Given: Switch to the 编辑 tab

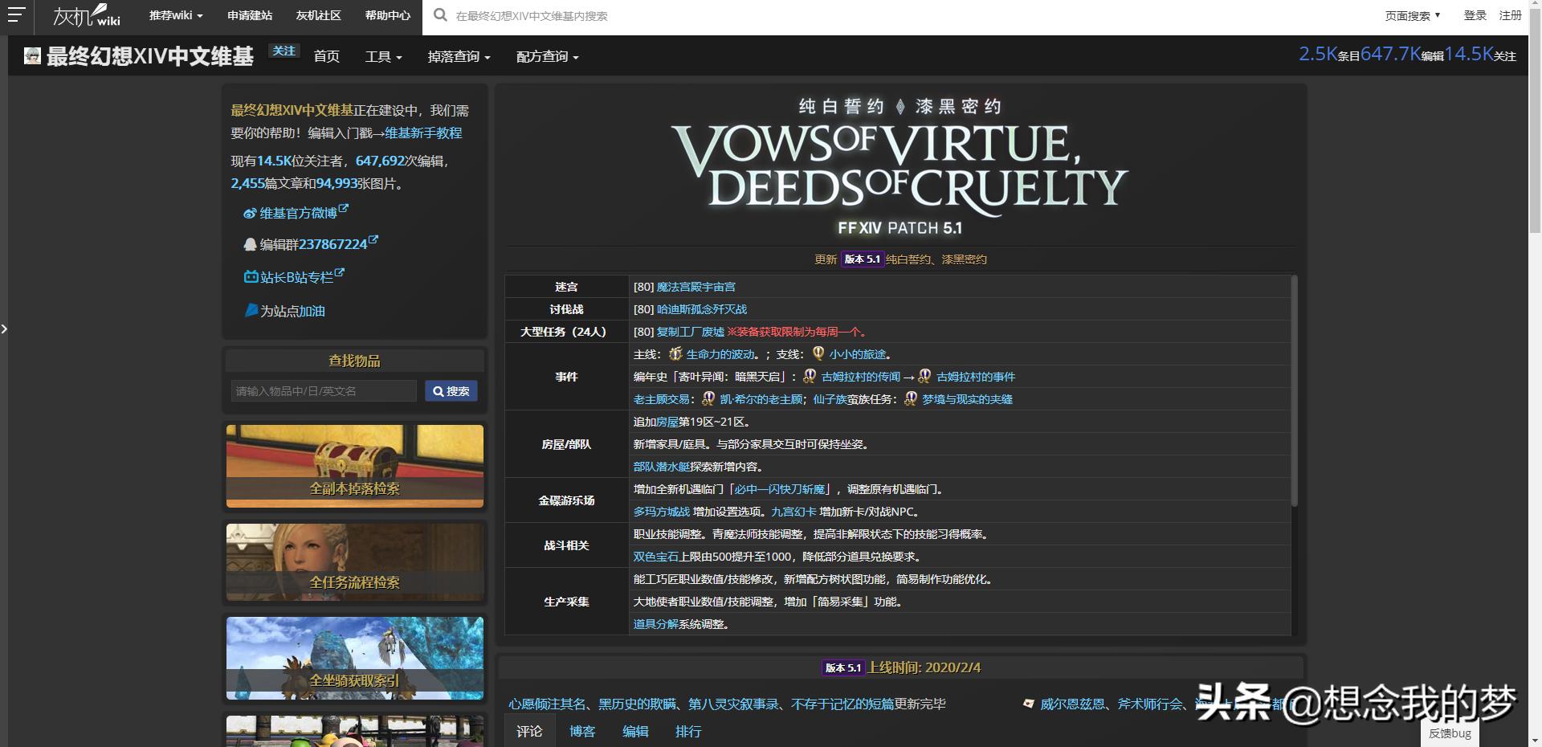Looking at the screenshot, I should [x=635, y=731].
